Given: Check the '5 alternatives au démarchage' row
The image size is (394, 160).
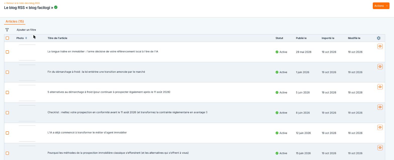Looking at the screenshot, I should point(7,93).
